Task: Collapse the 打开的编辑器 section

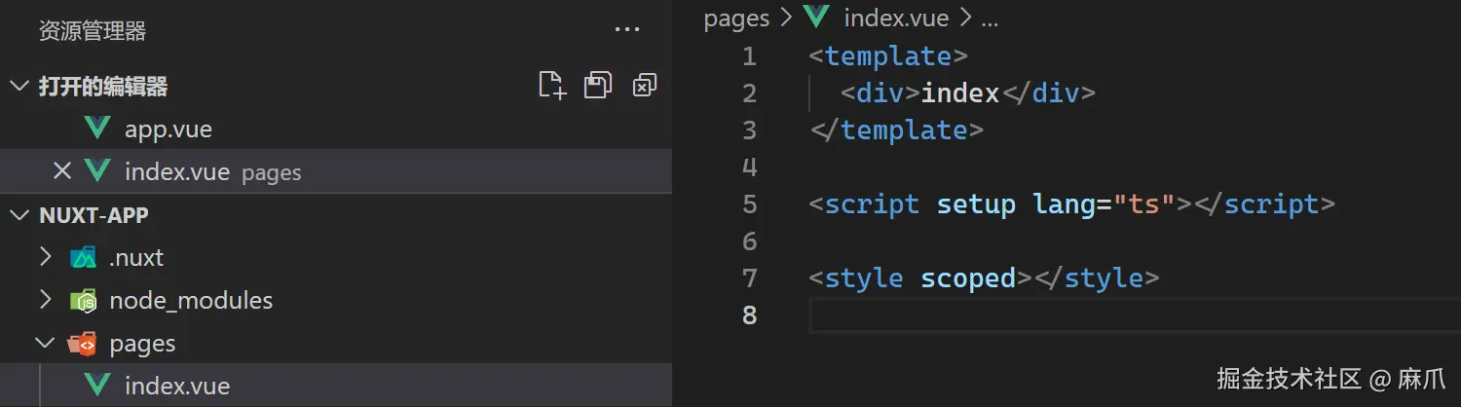Action: point(19,86)
